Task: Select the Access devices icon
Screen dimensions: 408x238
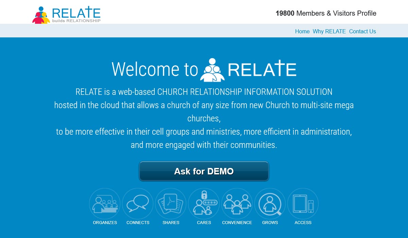Action: point(303,204)
